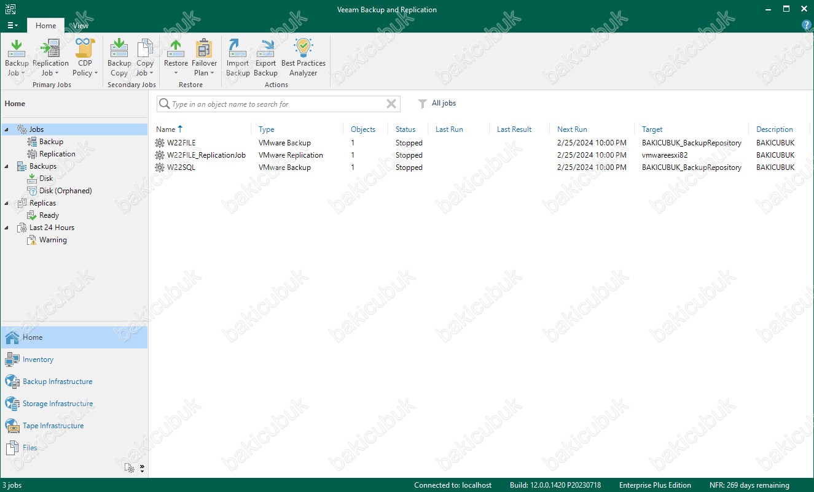Sort by Last Result column header
Screen dimensions: 814x492
(x=514, y=129)
